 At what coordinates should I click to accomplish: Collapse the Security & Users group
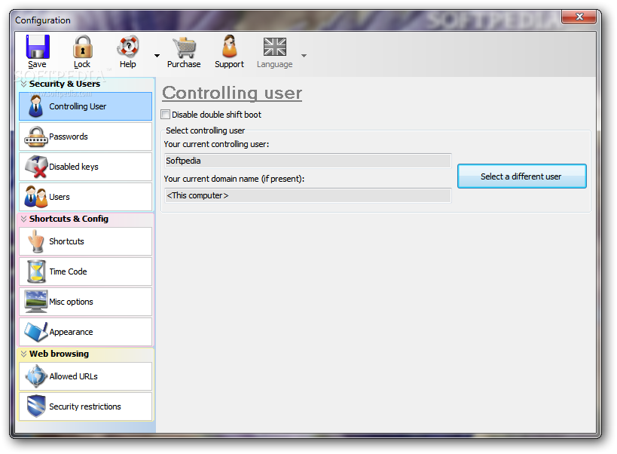click(23, 84)
